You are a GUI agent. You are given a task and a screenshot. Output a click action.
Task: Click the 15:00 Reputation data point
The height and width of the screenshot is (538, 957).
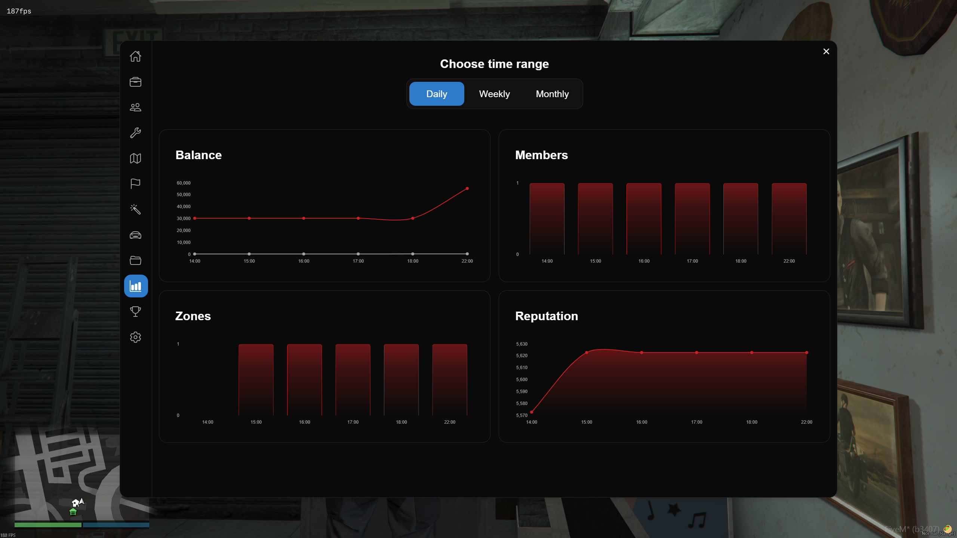587,353
